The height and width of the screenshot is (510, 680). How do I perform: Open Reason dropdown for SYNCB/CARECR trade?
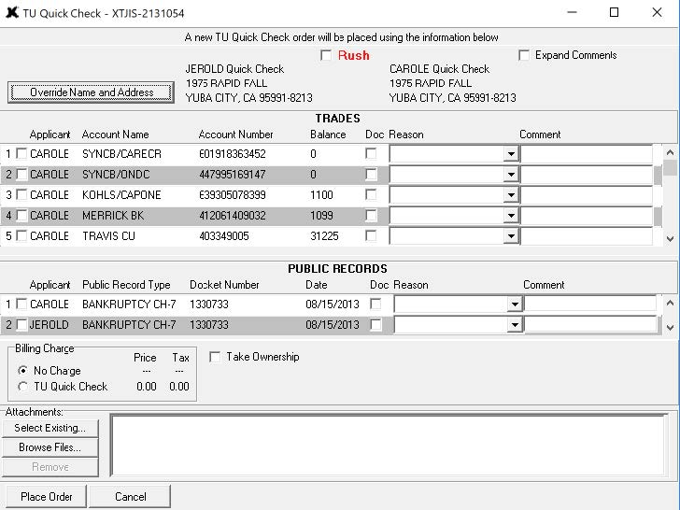tap(511, 154)
